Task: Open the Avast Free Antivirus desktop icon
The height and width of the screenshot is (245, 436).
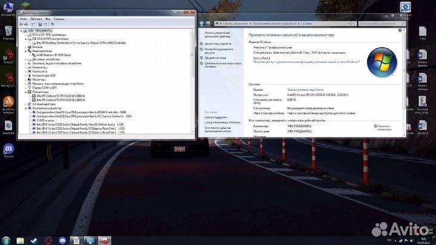Action: tap(8, 102)
